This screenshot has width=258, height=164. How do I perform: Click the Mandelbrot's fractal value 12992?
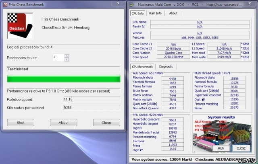(173, 132)
